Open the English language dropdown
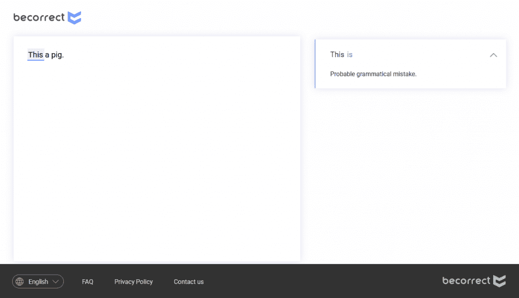Viewport: 519px width, 298px height. (38, 282)
